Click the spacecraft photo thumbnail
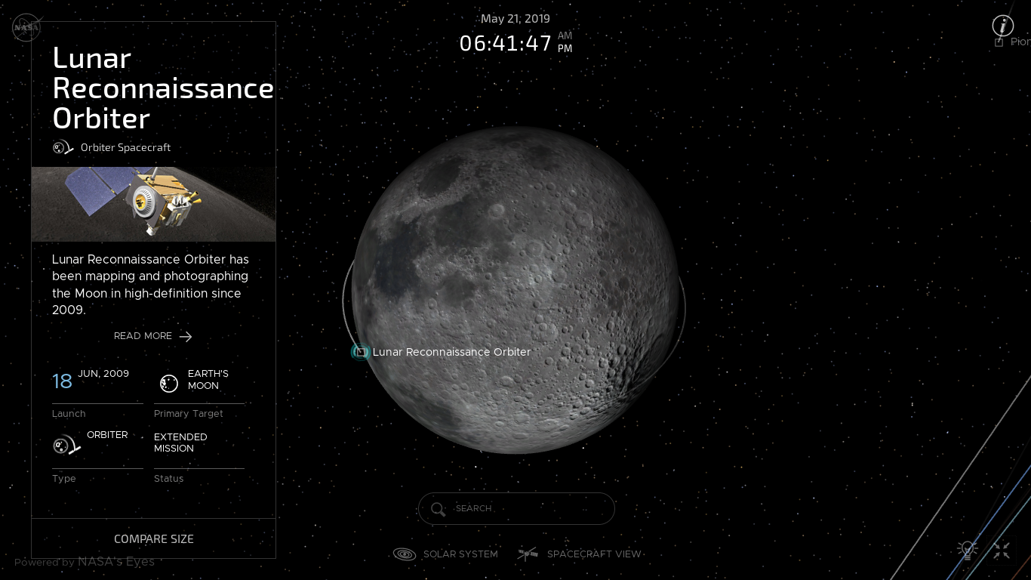The width and height of the screenshot is (1031, 580). point(154,204)
